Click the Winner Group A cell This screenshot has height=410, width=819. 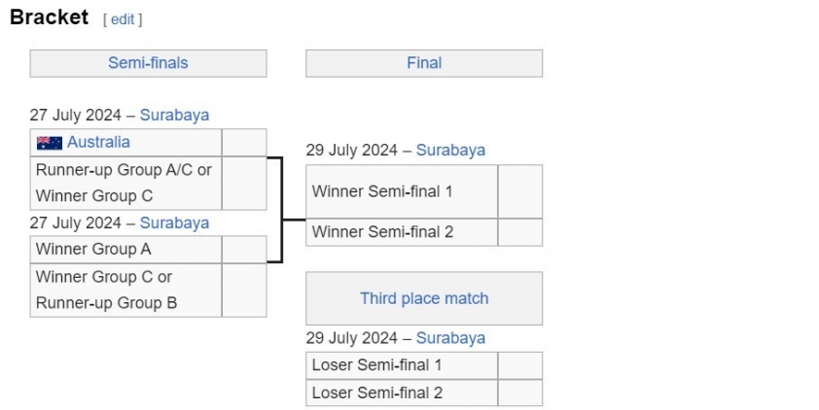[125, 250]
